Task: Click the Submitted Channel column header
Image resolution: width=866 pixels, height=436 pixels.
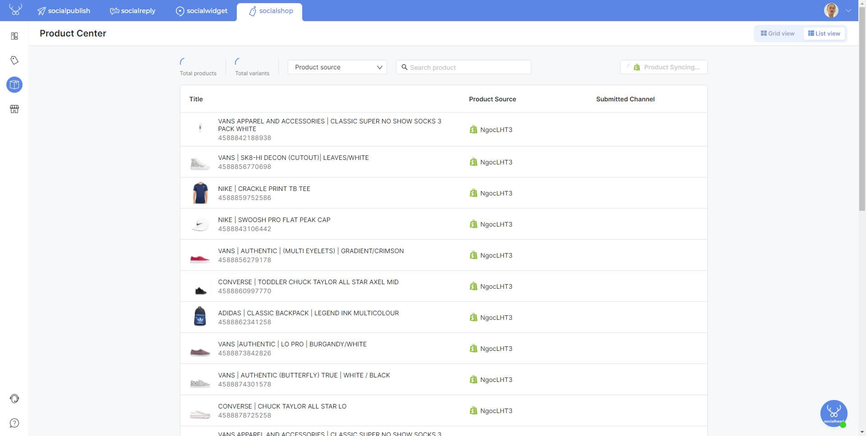Action: tap(625, 99)
